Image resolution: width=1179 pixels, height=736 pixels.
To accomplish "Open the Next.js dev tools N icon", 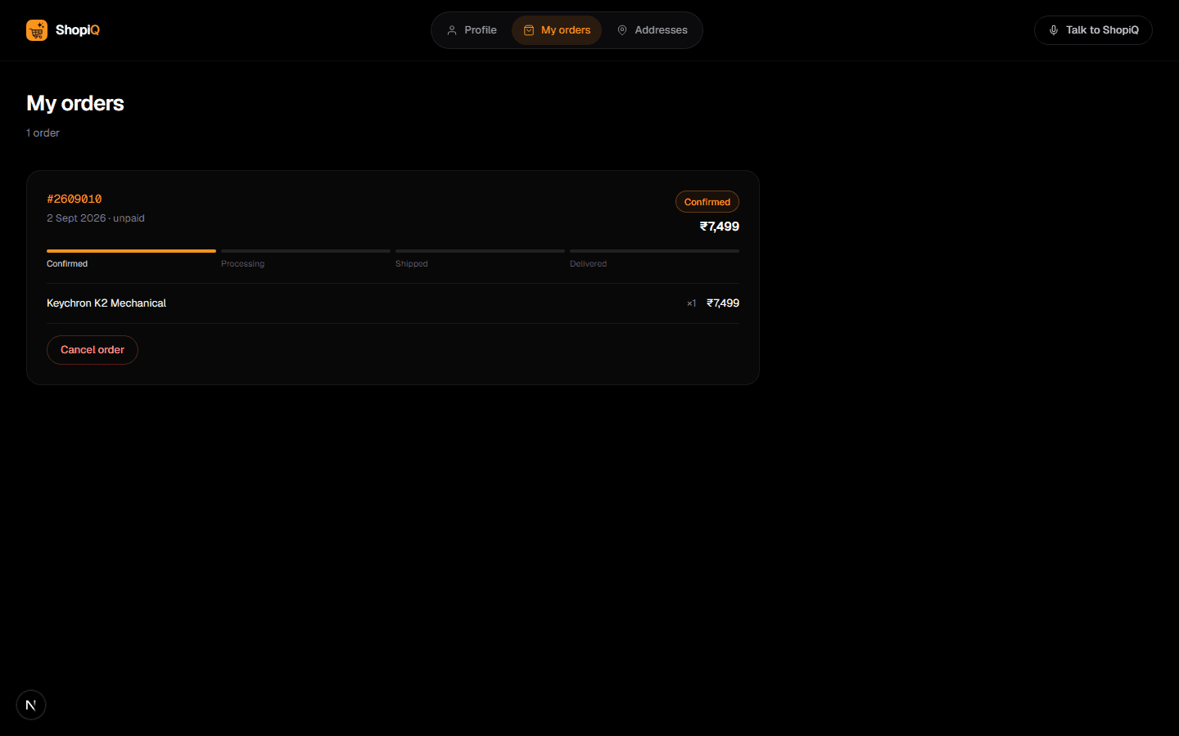I will click(31, 705).
